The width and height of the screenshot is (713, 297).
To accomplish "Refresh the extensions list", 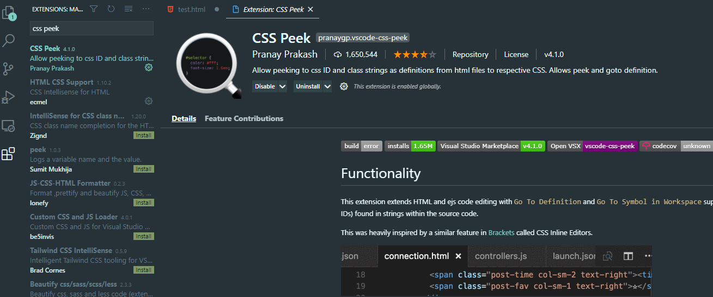I will click(111, 9).
